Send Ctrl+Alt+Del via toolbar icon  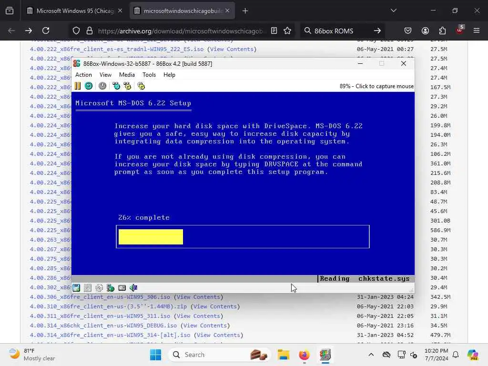coord(116,86)
